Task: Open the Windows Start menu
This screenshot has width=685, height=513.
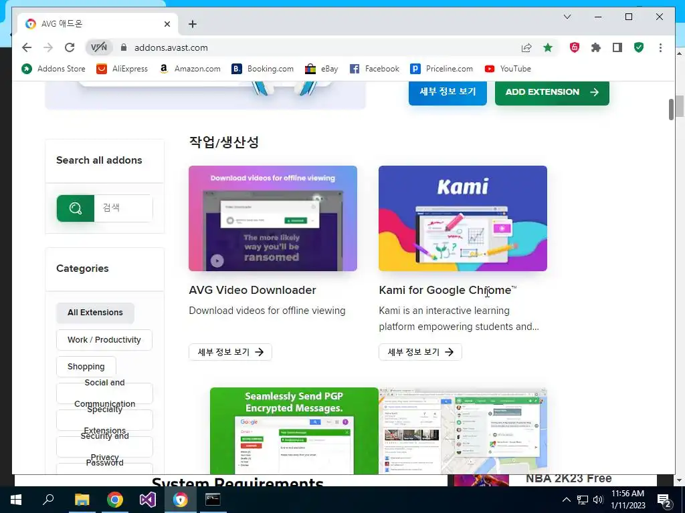Action: coord(16,500)
